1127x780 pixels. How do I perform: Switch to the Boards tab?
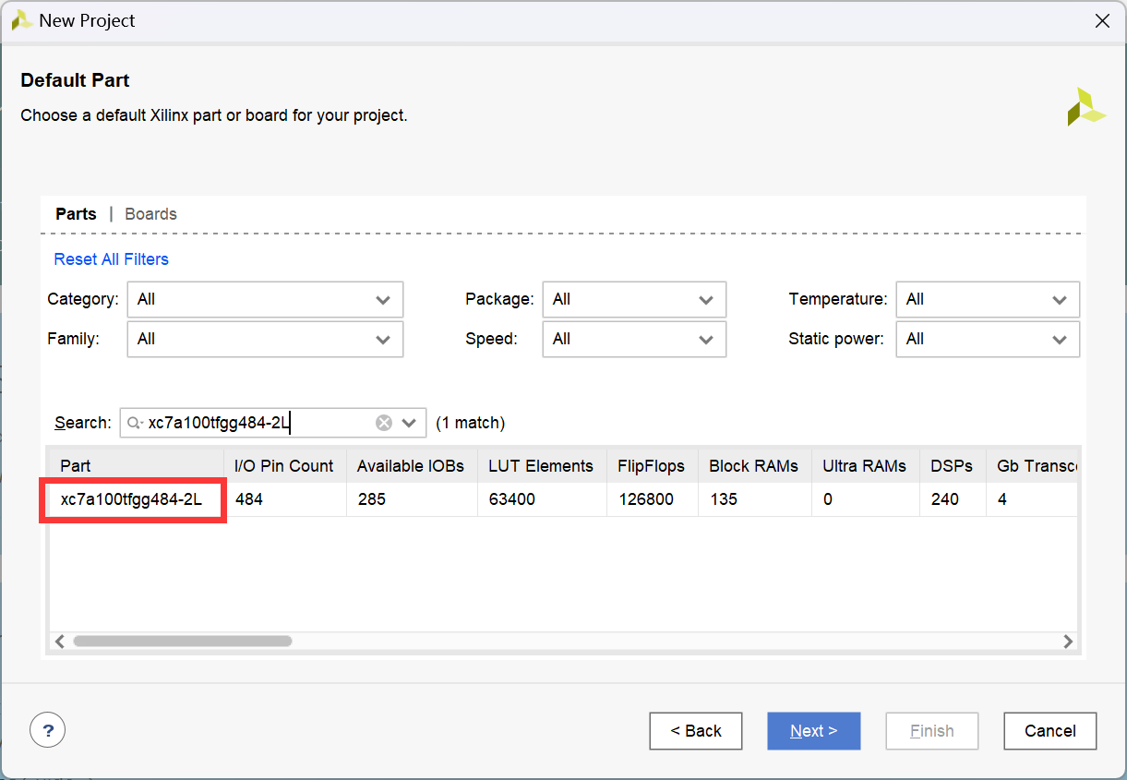[150, 214]
